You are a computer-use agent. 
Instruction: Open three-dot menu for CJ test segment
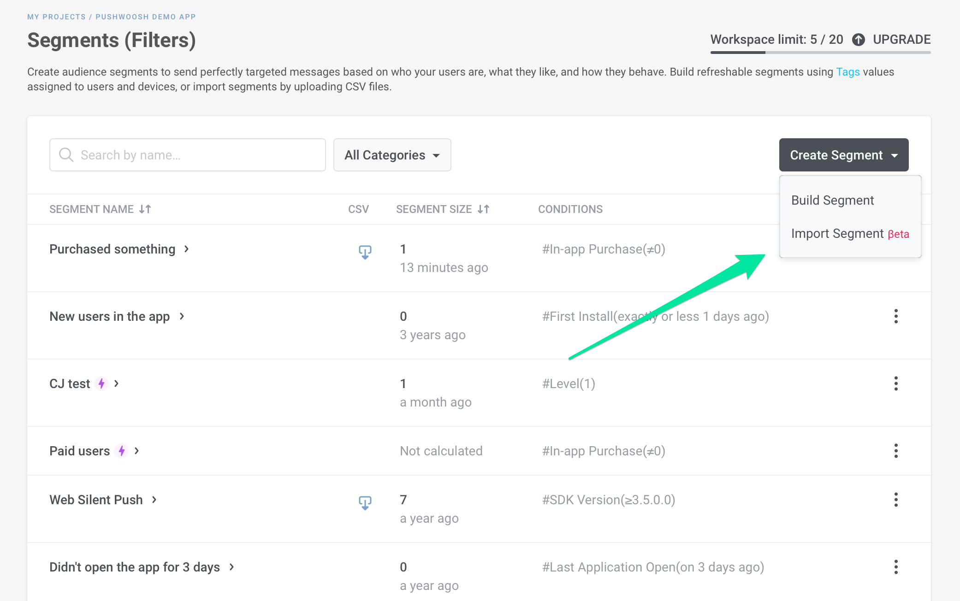(895, 383)
